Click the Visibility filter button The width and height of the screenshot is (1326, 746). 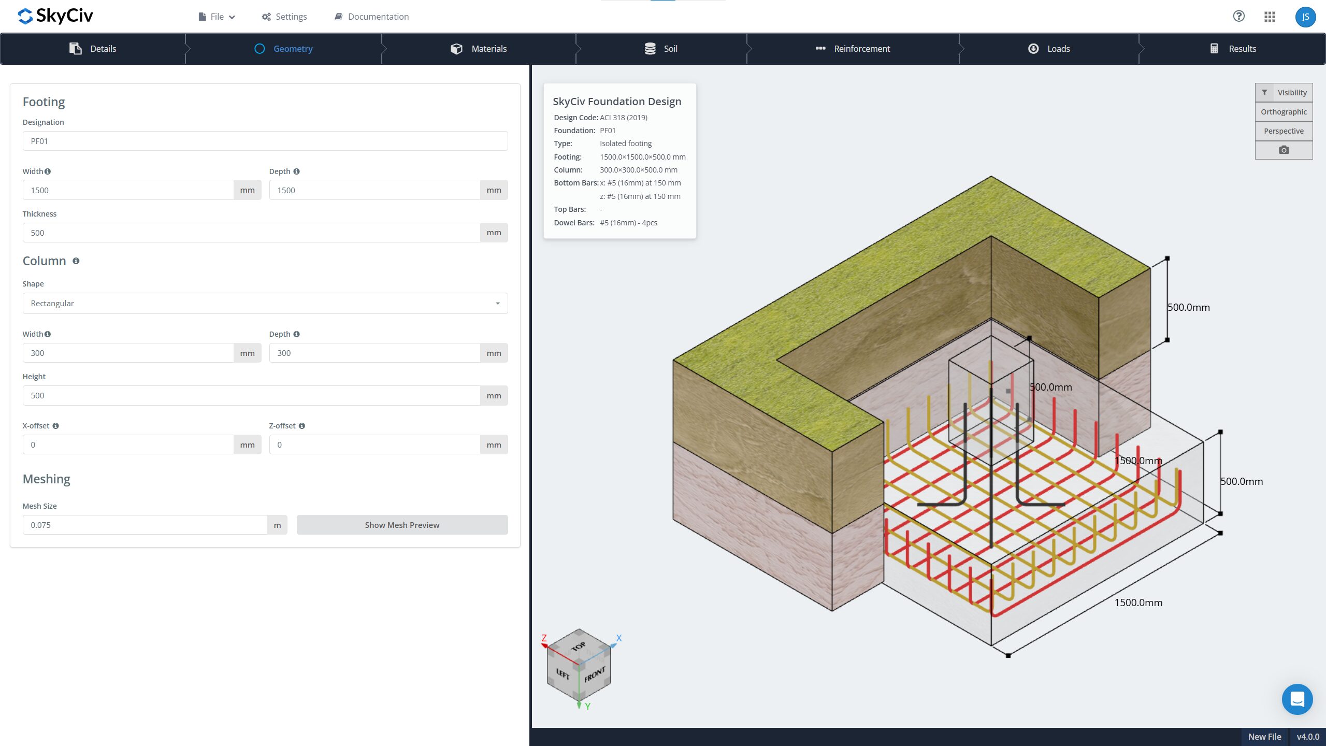coord(1284,93)
